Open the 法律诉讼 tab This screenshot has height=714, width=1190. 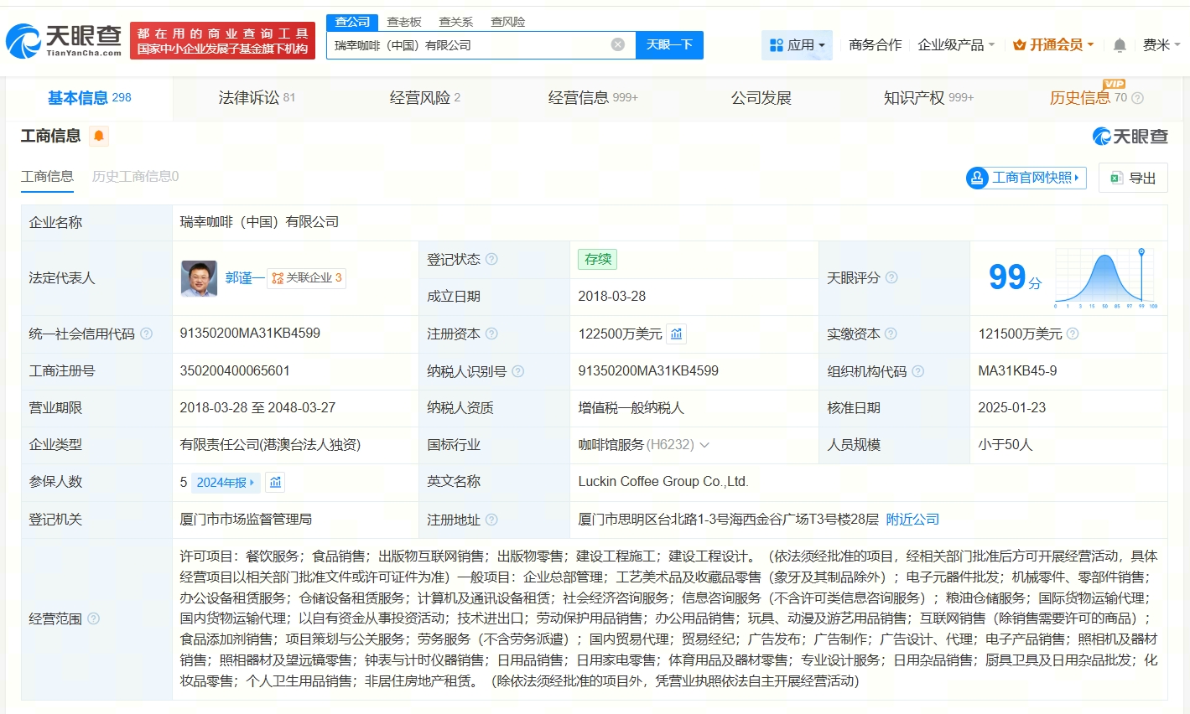[x=257, y=98]
